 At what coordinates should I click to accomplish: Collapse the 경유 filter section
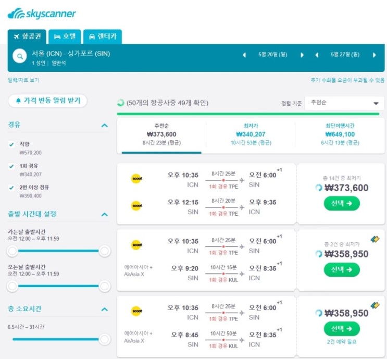(x=105, y=126)
